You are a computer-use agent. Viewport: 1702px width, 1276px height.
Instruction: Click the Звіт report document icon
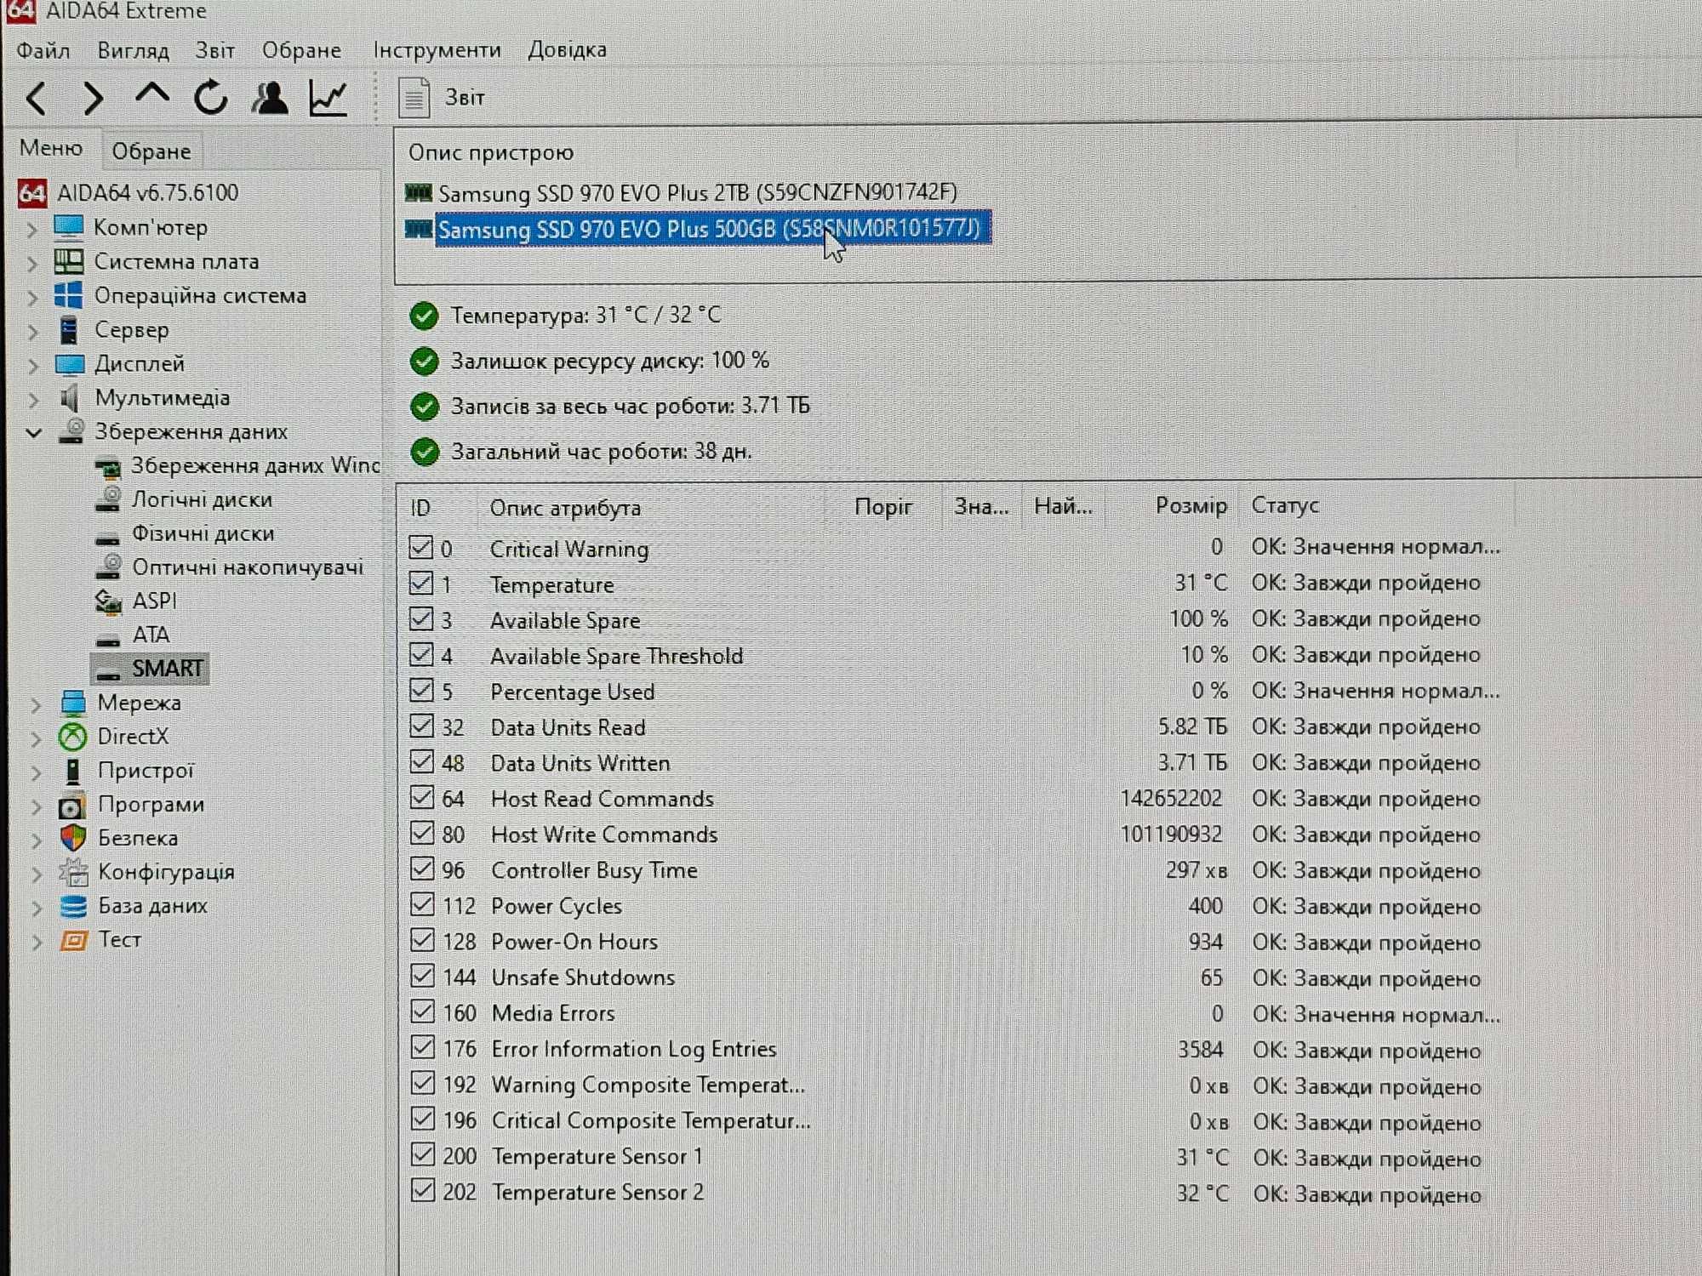(x=414, y=98)
